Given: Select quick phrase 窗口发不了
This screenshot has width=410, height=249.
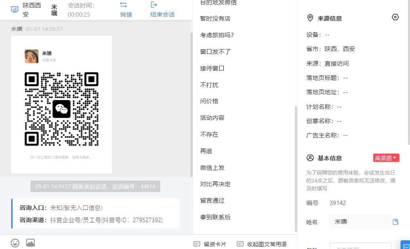Looking at the screenshot, I should [215, 52].
